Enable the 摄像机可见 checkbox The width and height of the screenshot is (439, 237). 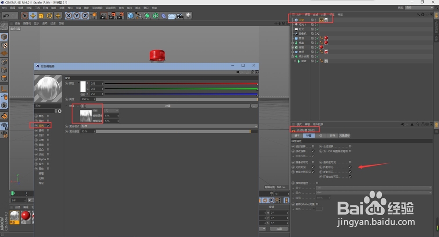(313, 163)
